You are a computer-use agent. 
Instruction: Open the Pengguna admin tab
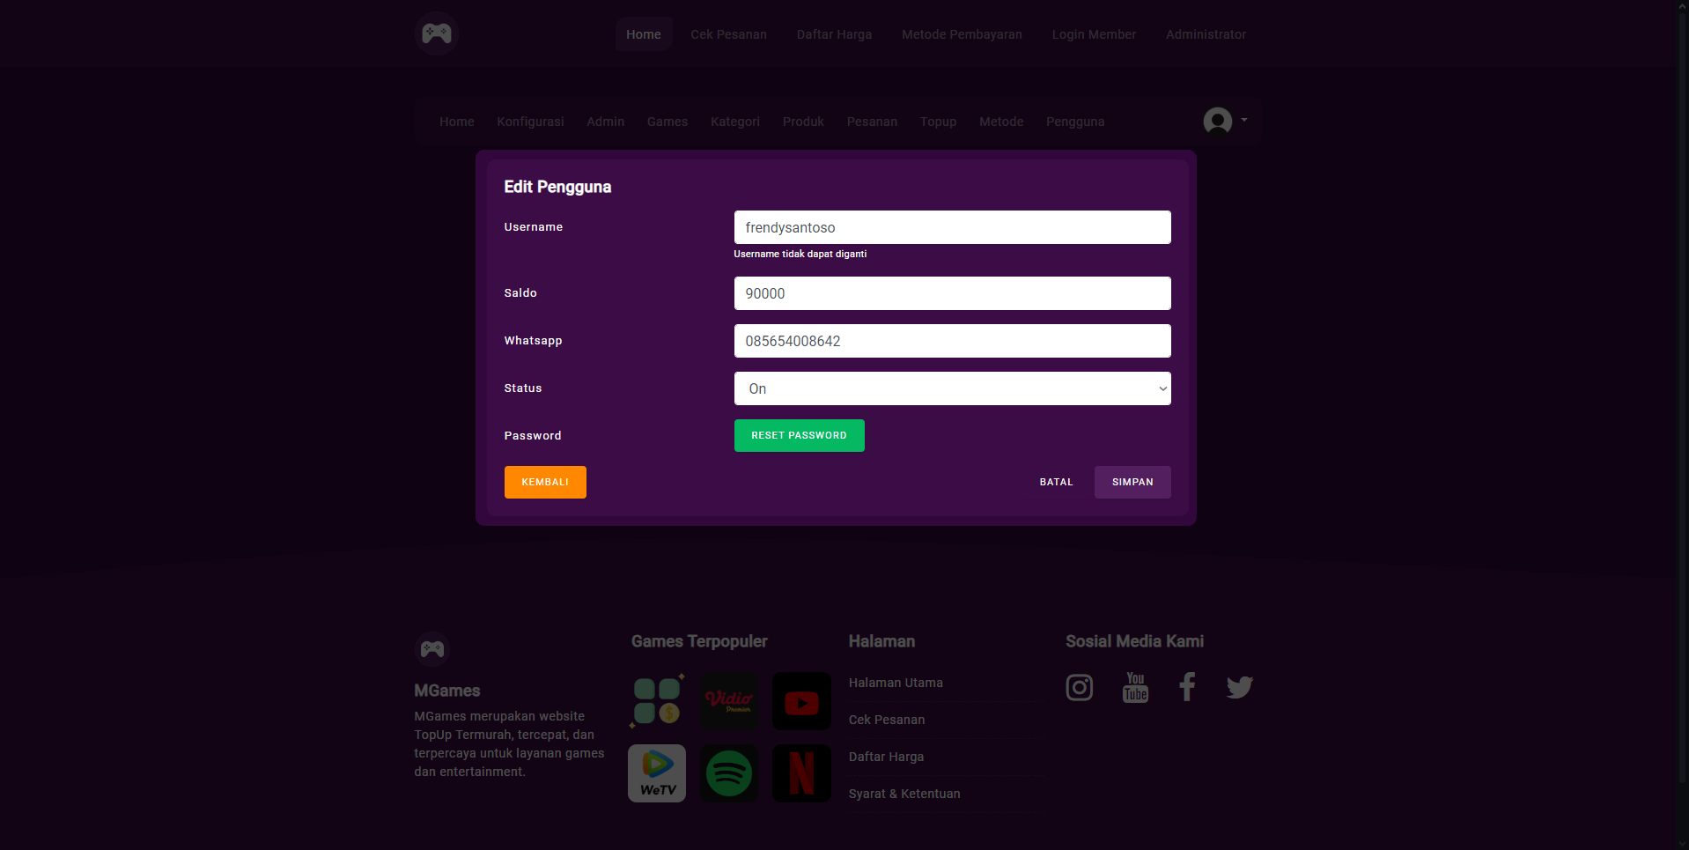point(1075,122)
